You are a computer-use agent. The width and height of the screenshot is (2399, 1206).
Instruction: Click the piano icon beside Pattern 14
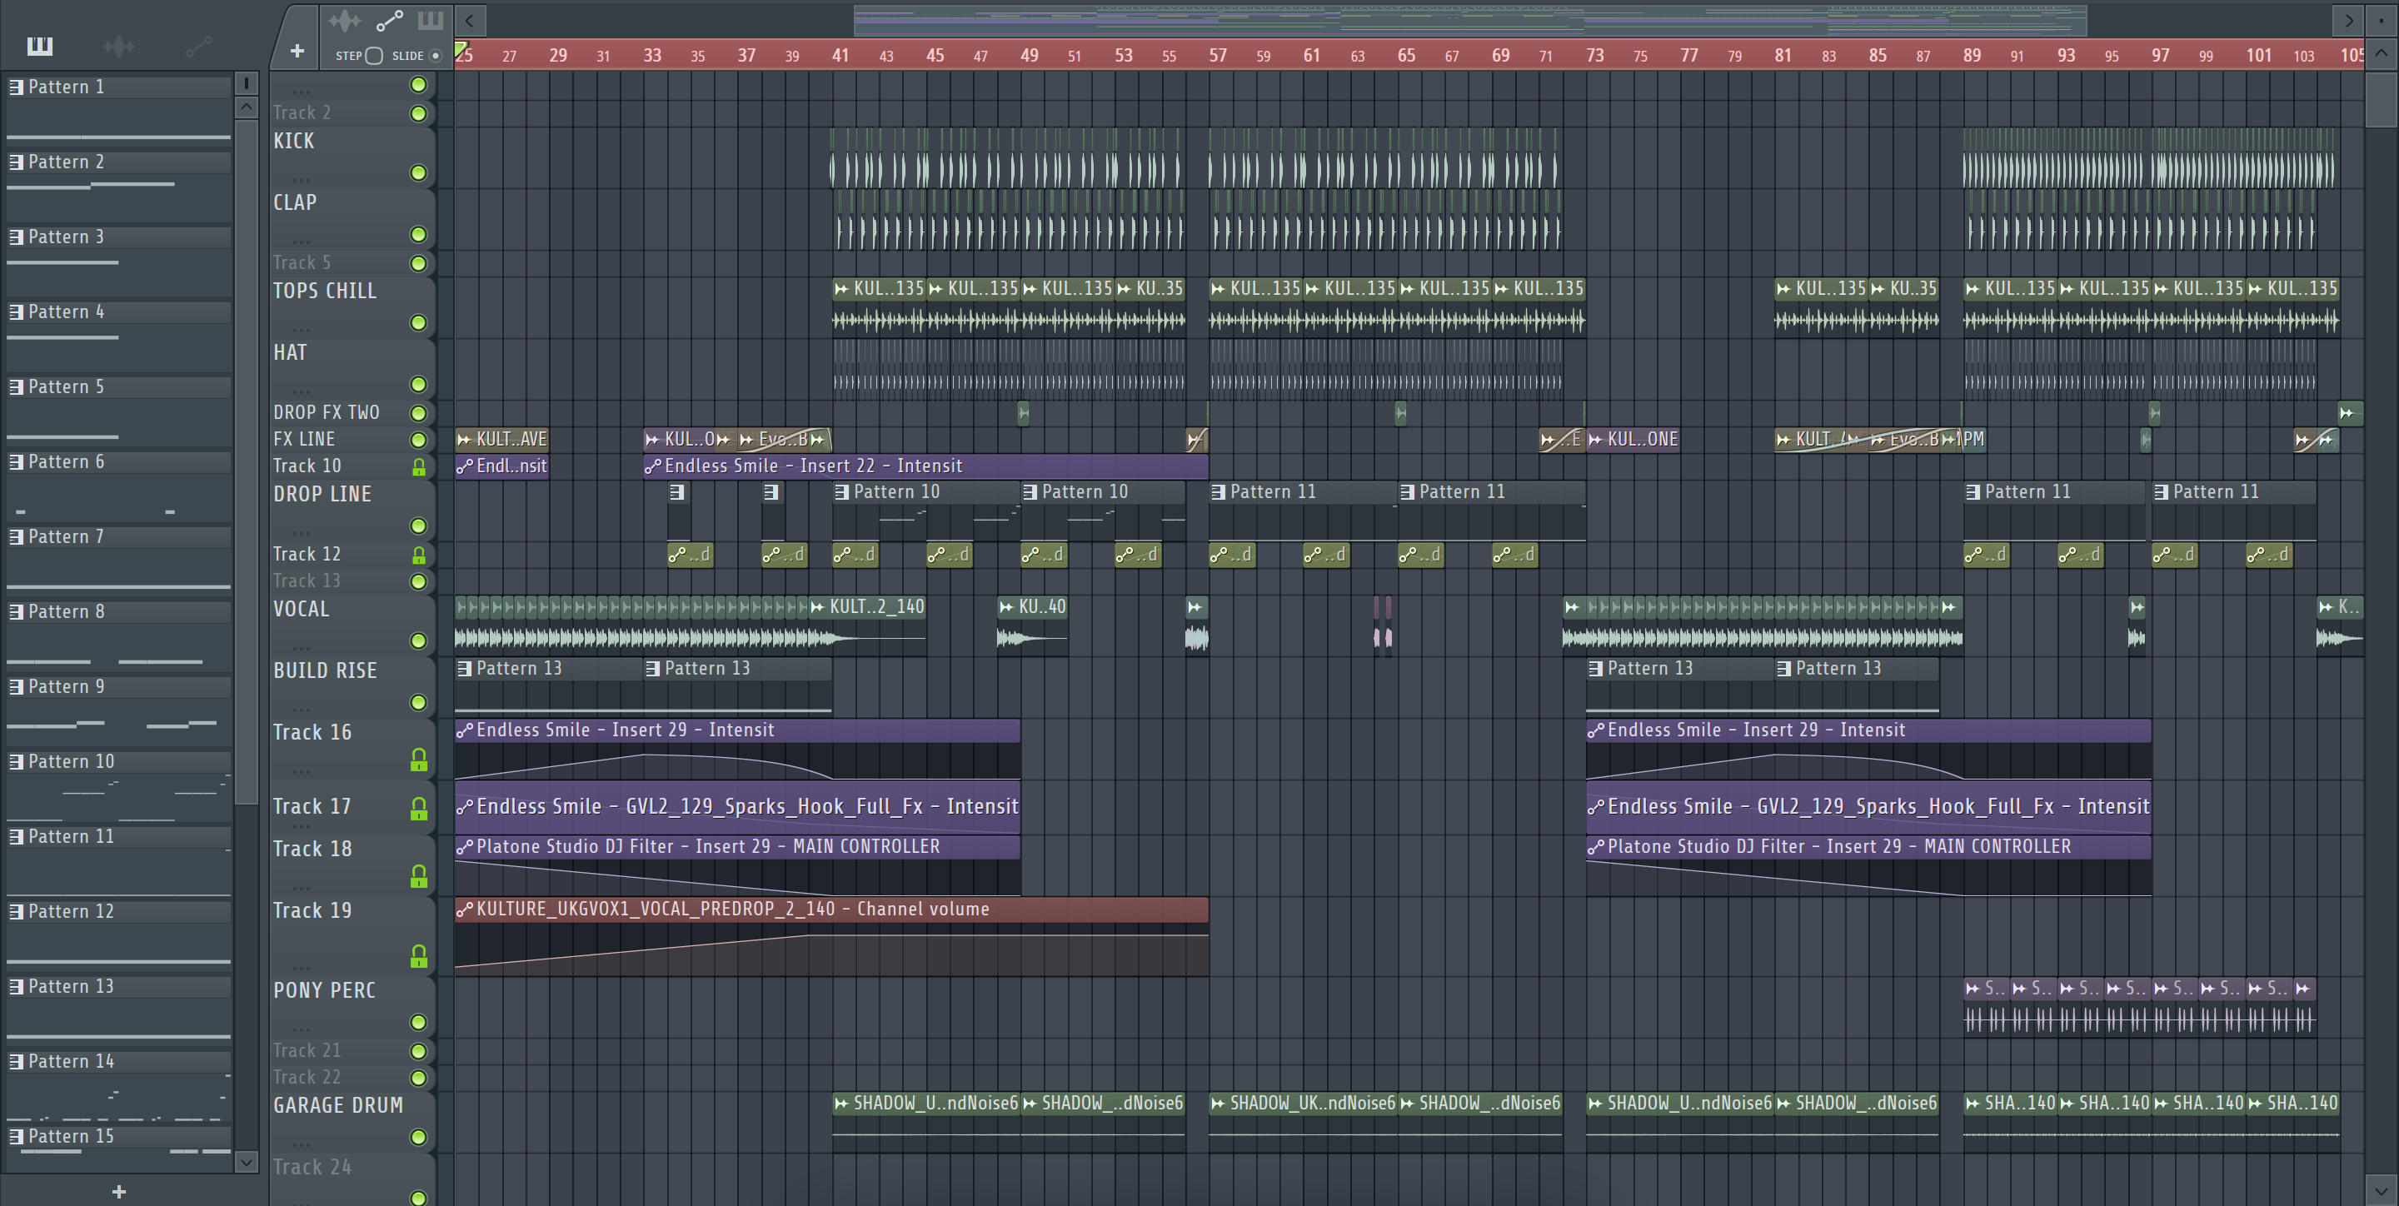coord(16,1062)
